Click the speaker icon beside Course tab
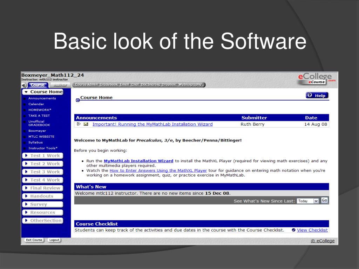The width and height of the screenshot is (359, 269). tap(24, 85)
